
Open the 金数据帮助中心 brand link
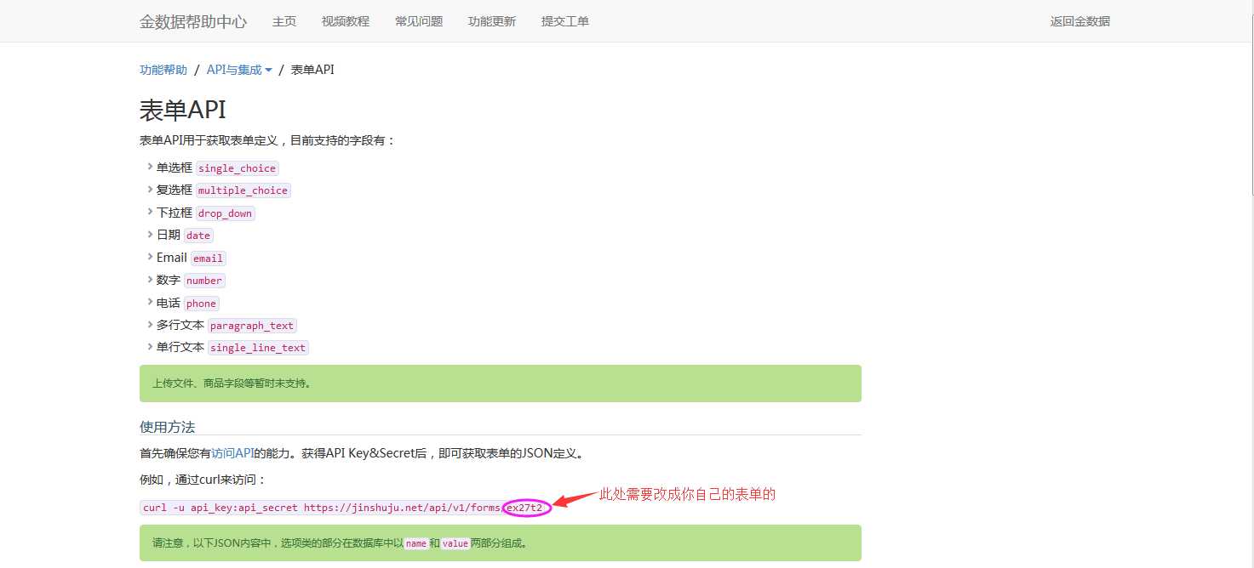193,21
